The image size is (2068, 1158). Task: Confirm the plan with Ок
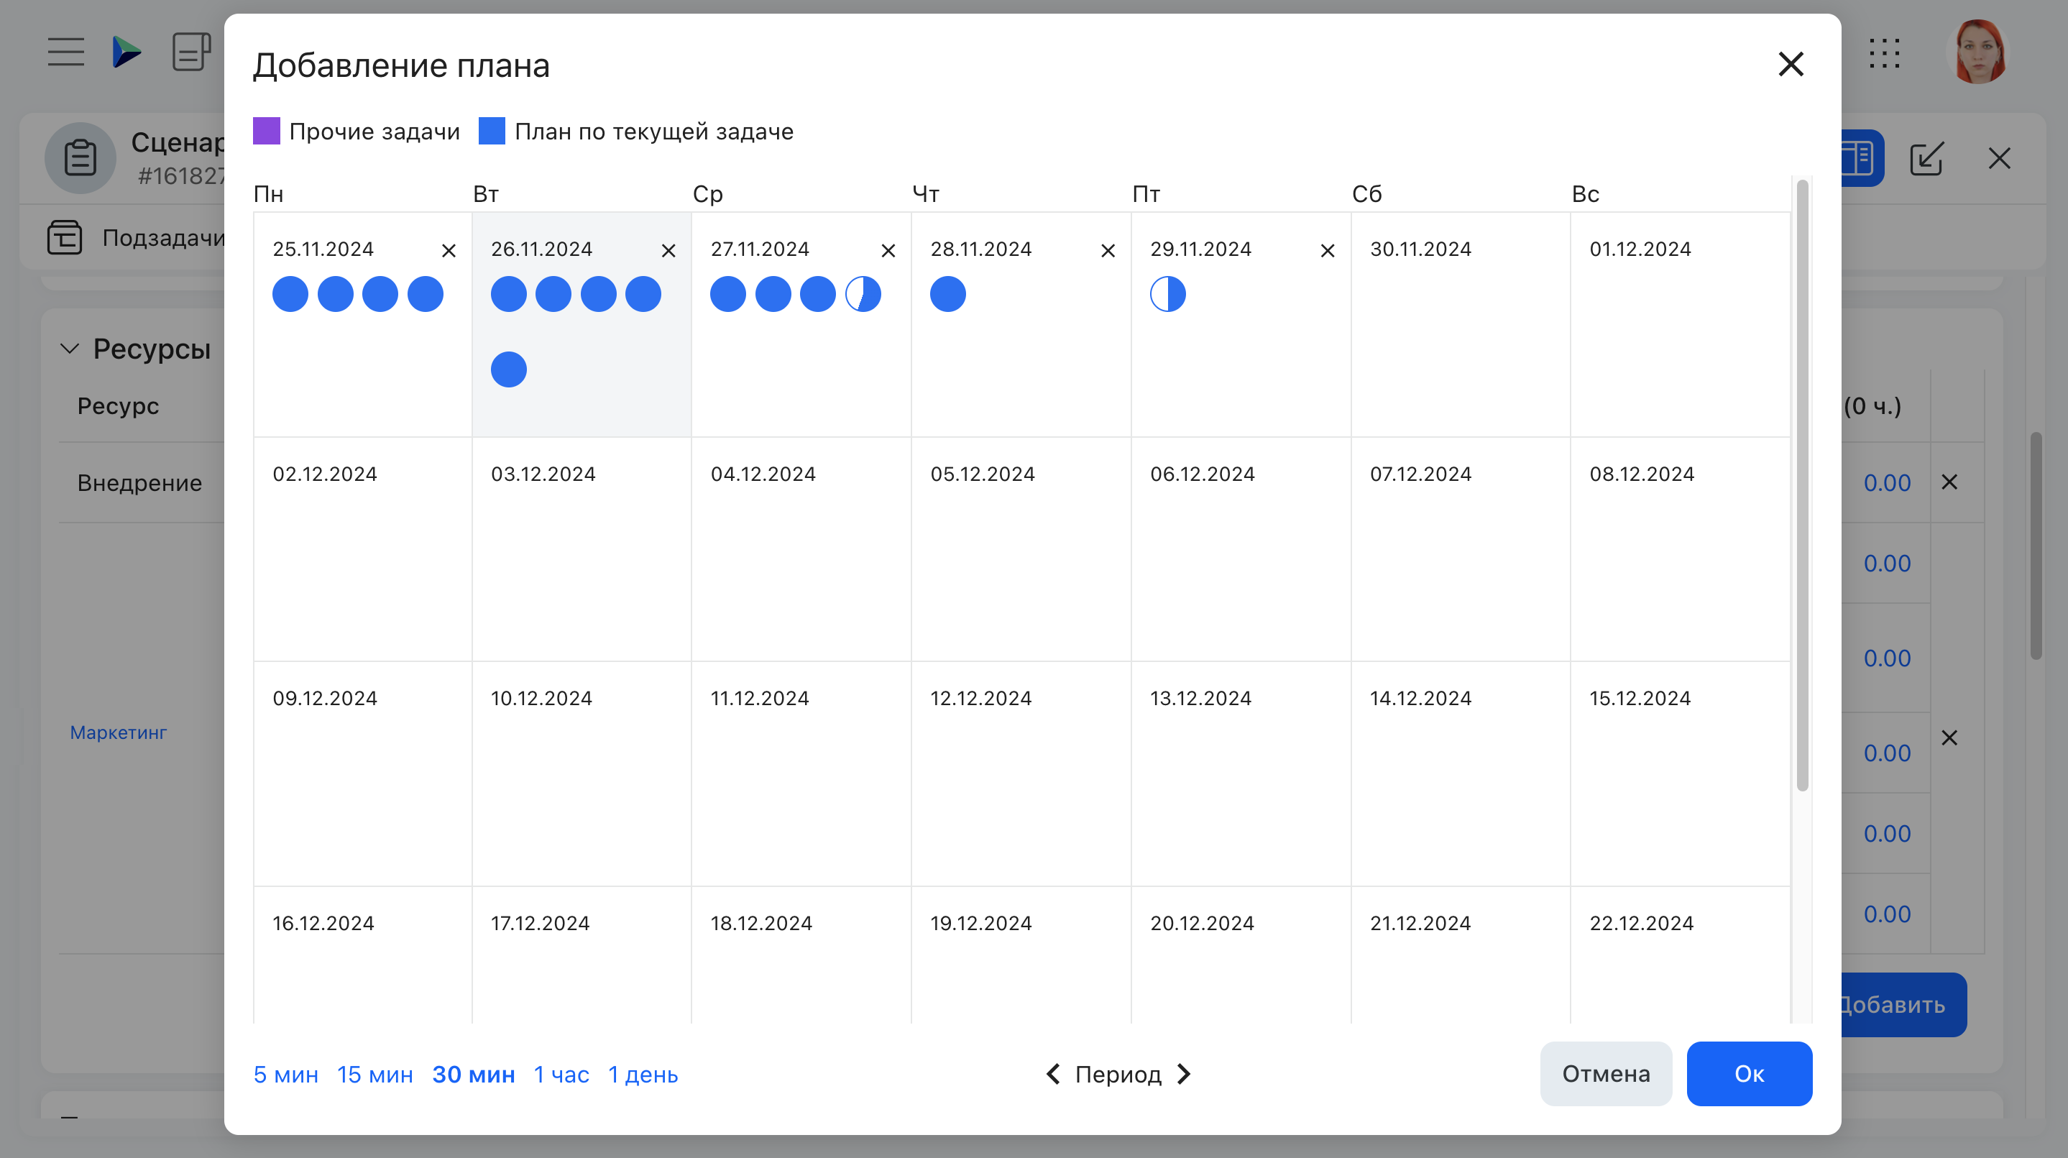tap(1750, 1074)
